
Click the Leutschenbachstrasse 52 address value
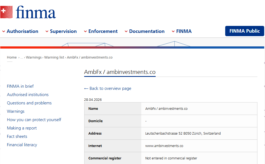click(183, 133)
